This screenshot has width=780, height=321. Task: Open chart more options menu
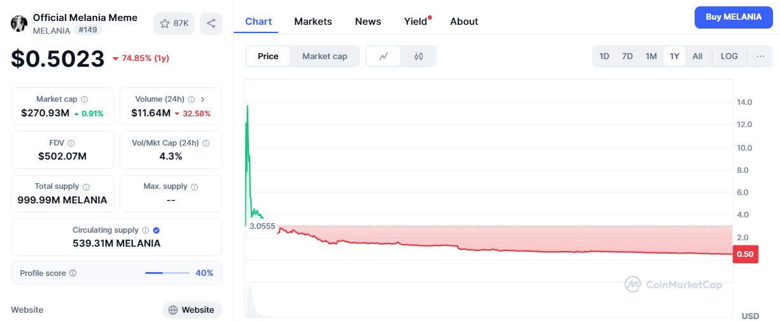coord(760,56)
